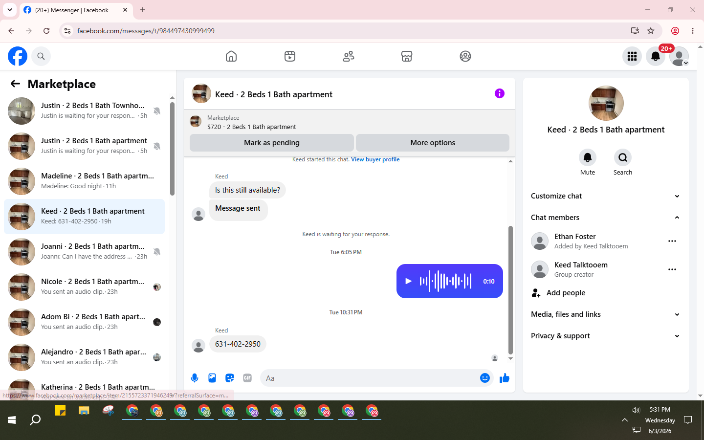Open the Chrome three-dot menu
The width and height of the screenshot is (704, 440).
coord(693,31)
